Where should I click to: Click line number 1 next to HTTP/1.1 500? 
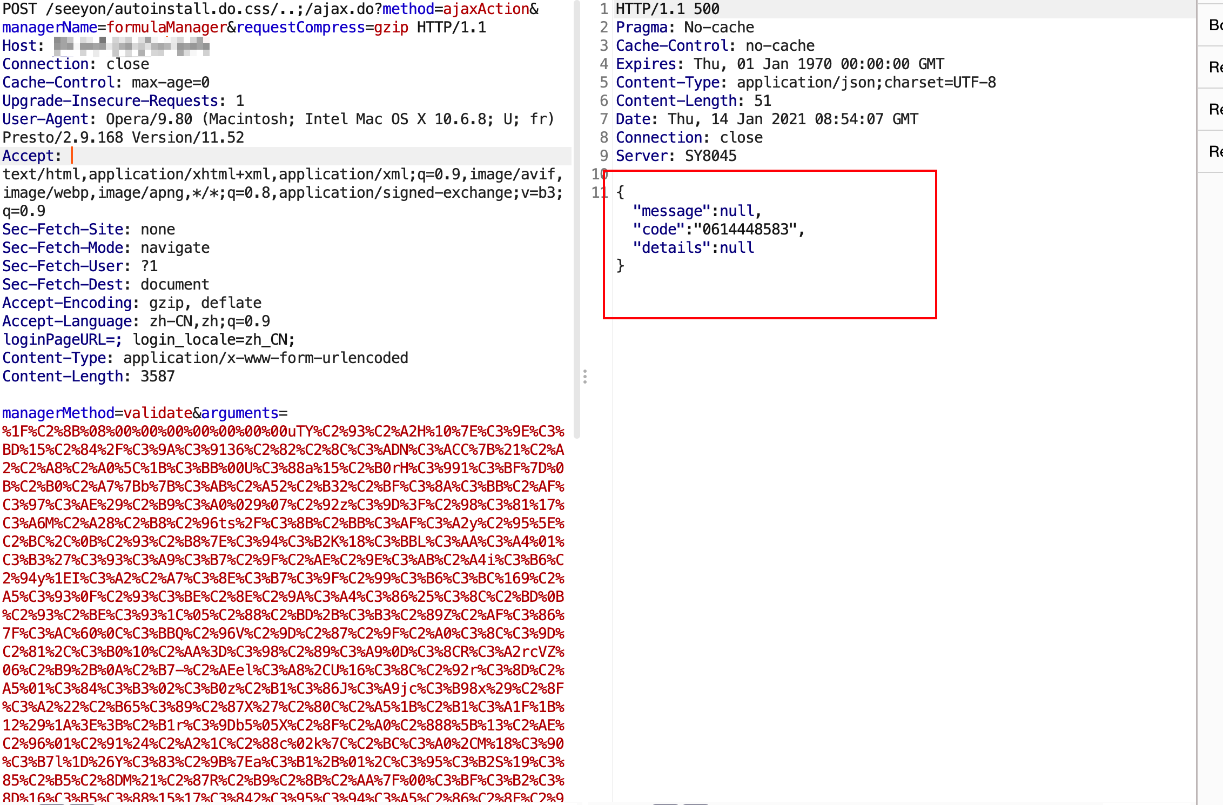click(x=603, y=9)
